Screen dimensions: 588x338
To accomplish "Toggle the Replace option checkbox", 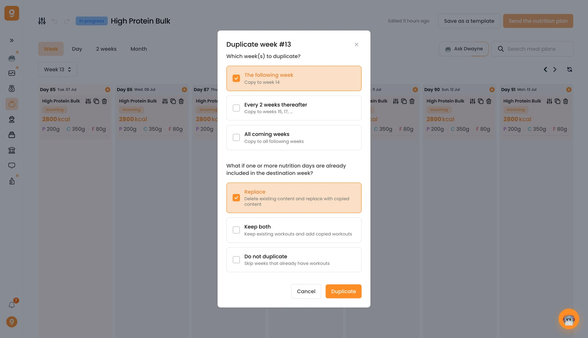I will coord(236,198).
